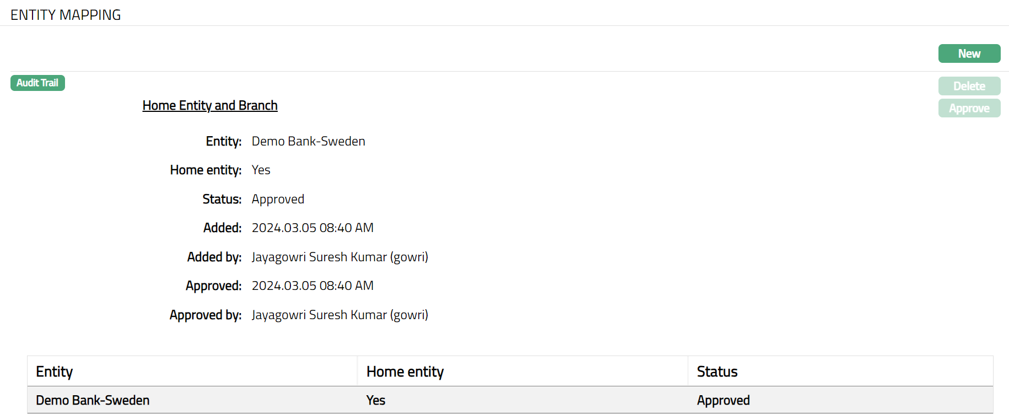Click the ENTITY MAPPING page title
Screen dimensions: 1009x420
click(x=66, y=15)
